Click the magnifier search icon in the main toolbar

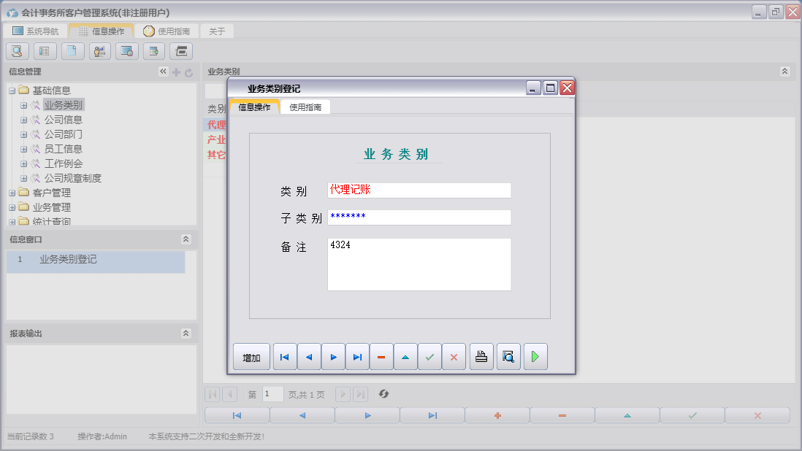coord(18,51)
